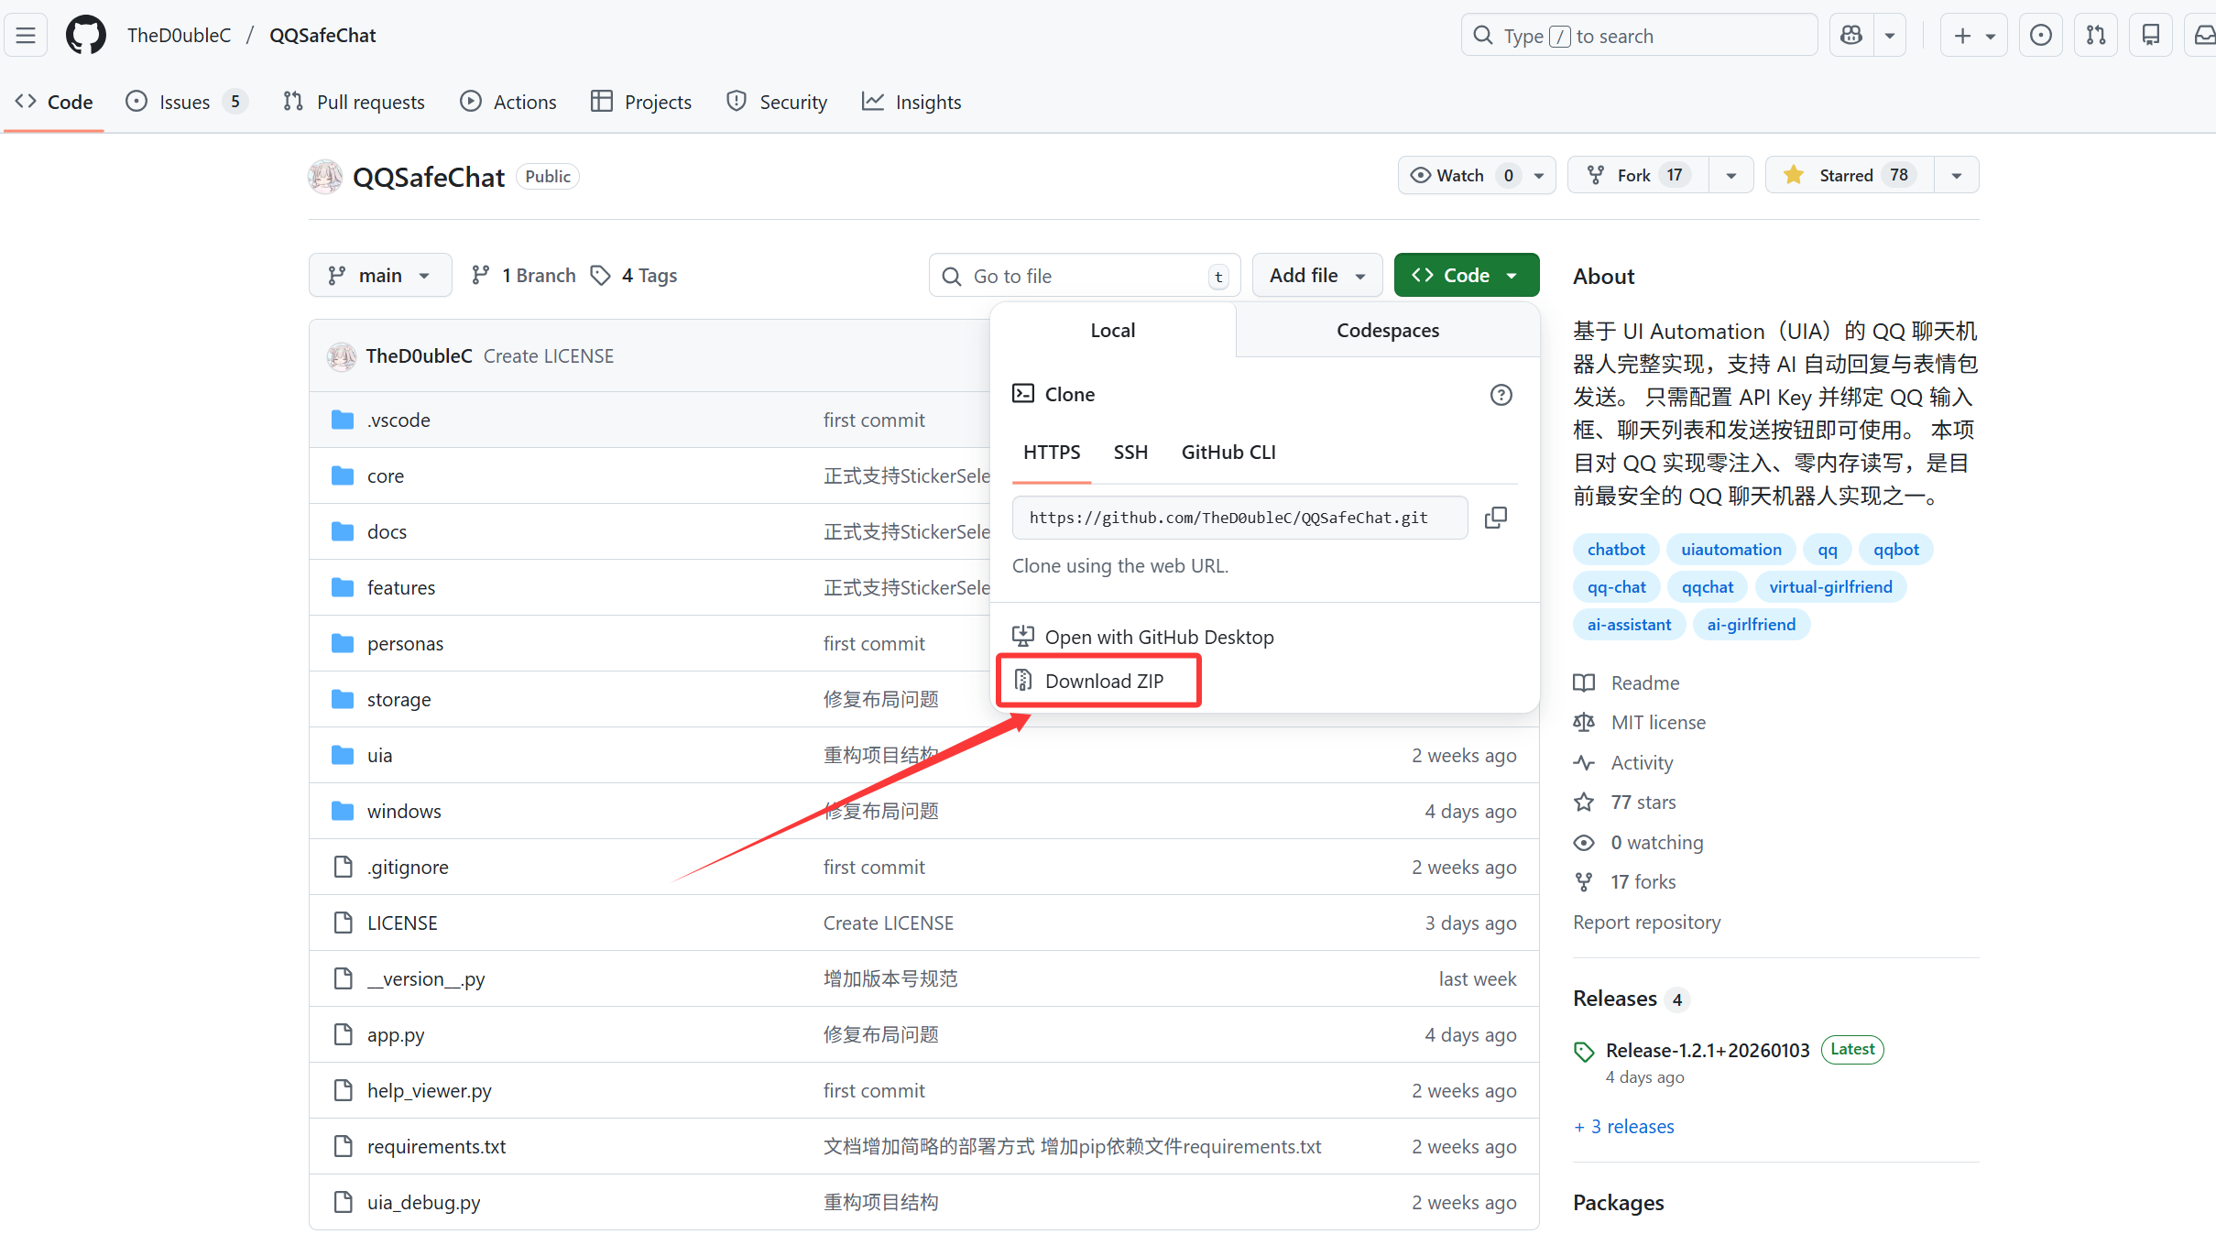The width and height of the screenshot is (2216, 1245).
Task: Open the notifications inbox icon
Action: point(2204,36)
